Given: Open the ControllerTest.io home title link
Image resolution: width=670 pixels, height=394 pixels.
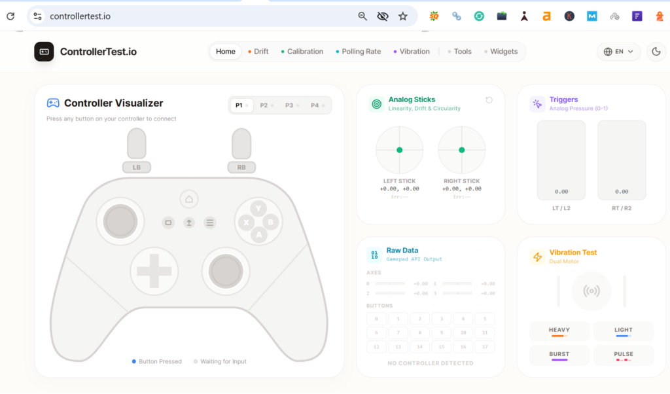Looking at the screenshot, I should click(x=98, y=52).
